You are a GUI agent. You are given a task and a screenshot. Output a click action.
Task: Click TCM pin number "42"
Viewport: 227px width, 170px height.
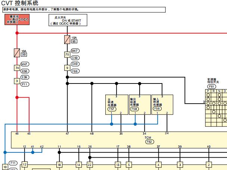click(x=42, y=147)
